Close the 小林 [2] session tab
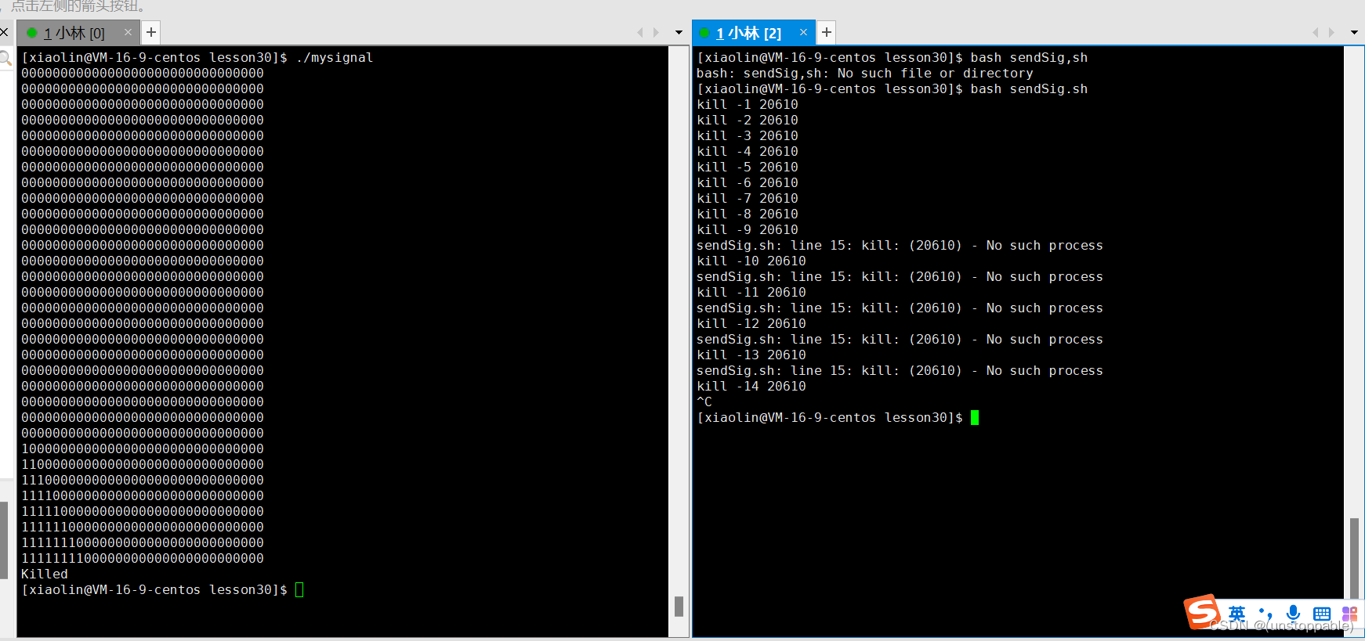1365x641 pixels. (x=803, y=32)
